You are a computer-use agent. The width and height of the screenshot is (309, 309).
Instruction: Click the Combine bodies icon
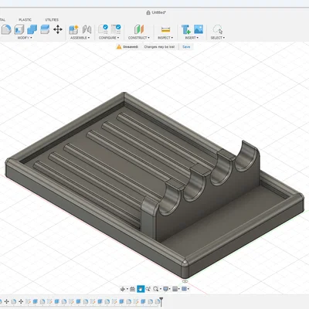point(32,29)
